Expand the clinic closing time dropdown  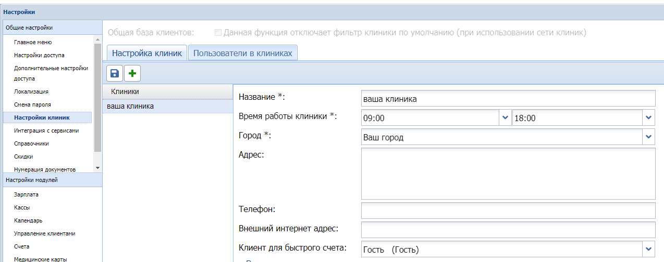[x=648, y=118]
